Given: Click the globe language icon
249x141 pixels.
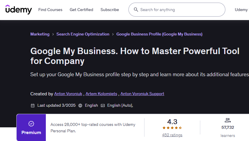Looking at the screenshot, I should pos(80,106).
